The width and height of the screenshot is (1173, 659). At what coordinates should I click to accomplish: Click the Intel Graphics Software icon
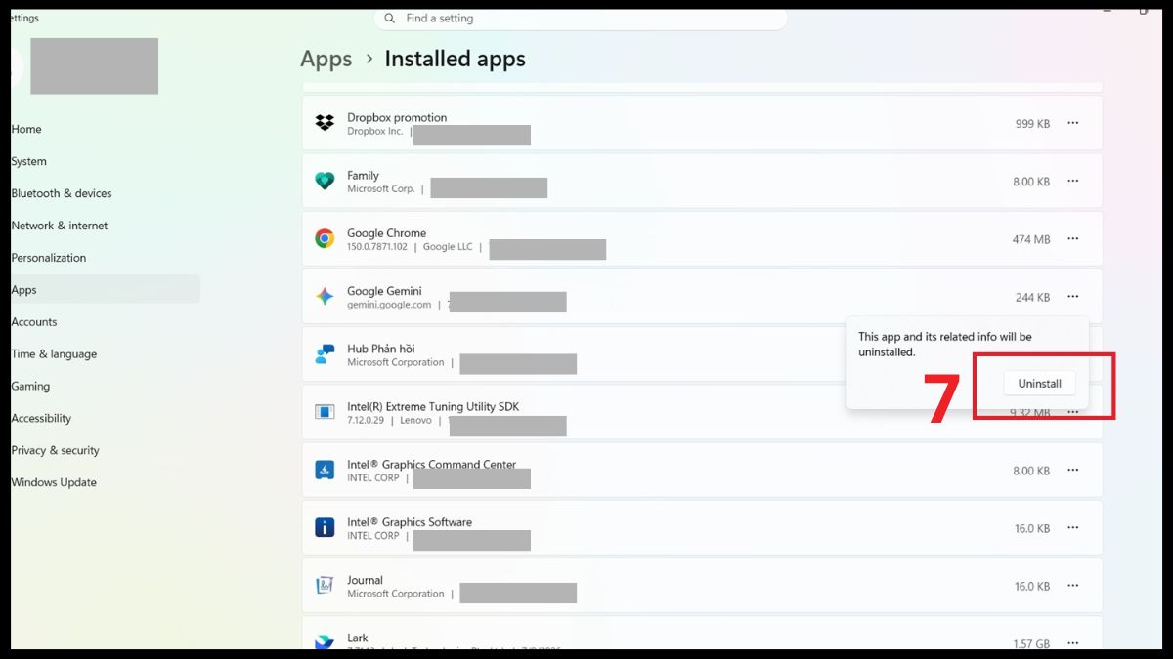pos(325,527)
